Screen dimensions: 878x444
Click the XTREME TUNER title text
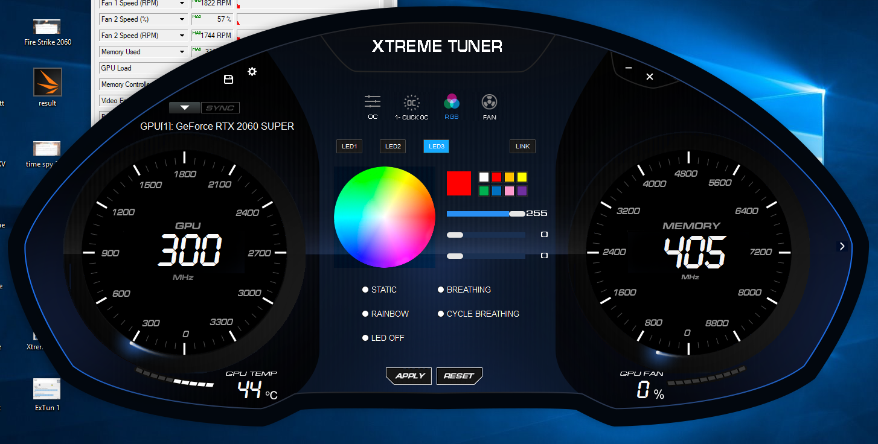[x=437, y=46]
